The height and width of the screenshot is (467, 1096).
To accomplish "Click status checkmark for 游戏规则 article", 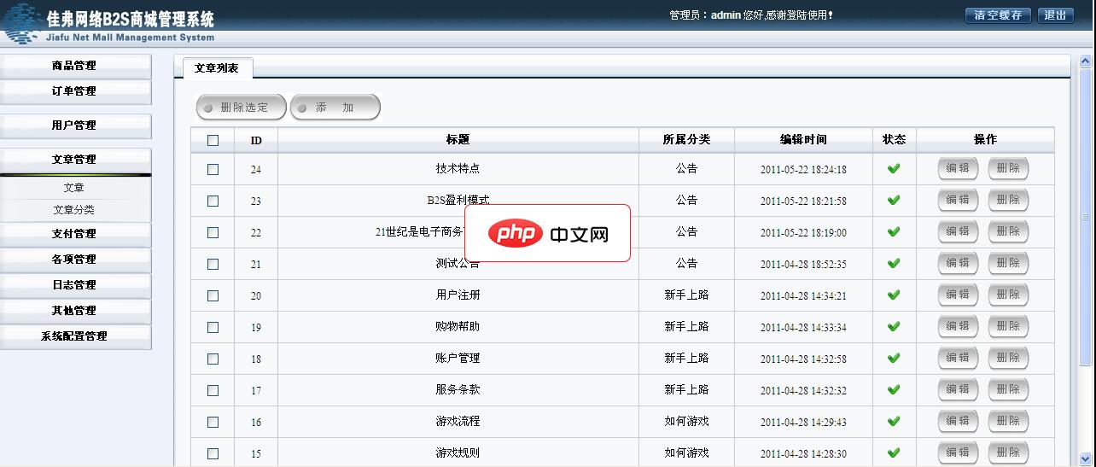I will [x=894, y=452].
